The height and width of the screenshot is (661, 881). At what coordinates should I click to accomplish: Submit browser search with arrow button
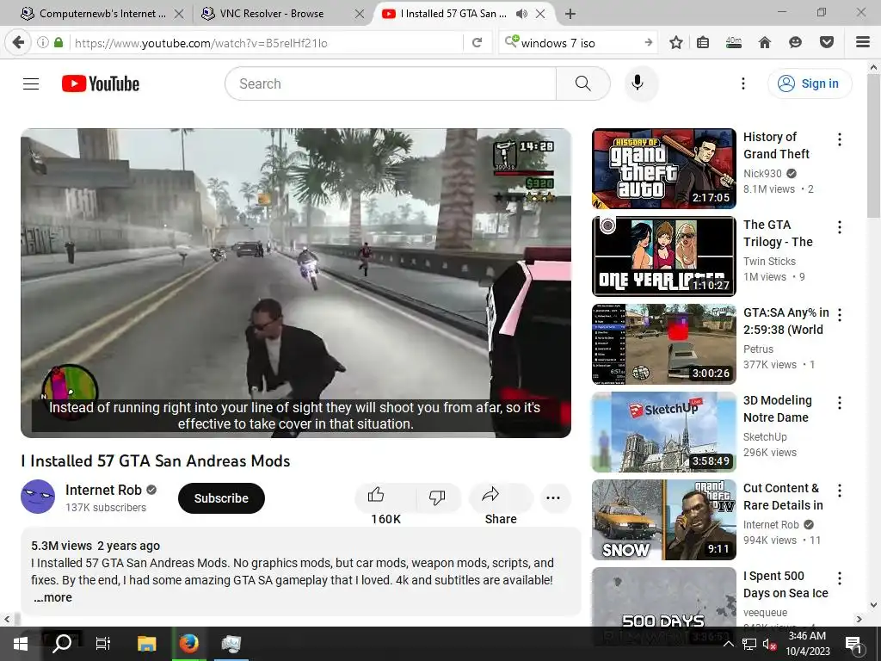[x=649, y=43]
